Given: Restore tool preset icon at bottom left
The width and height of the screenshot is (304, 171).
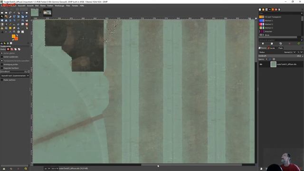Looking at the screenshot, I should 11,169.
